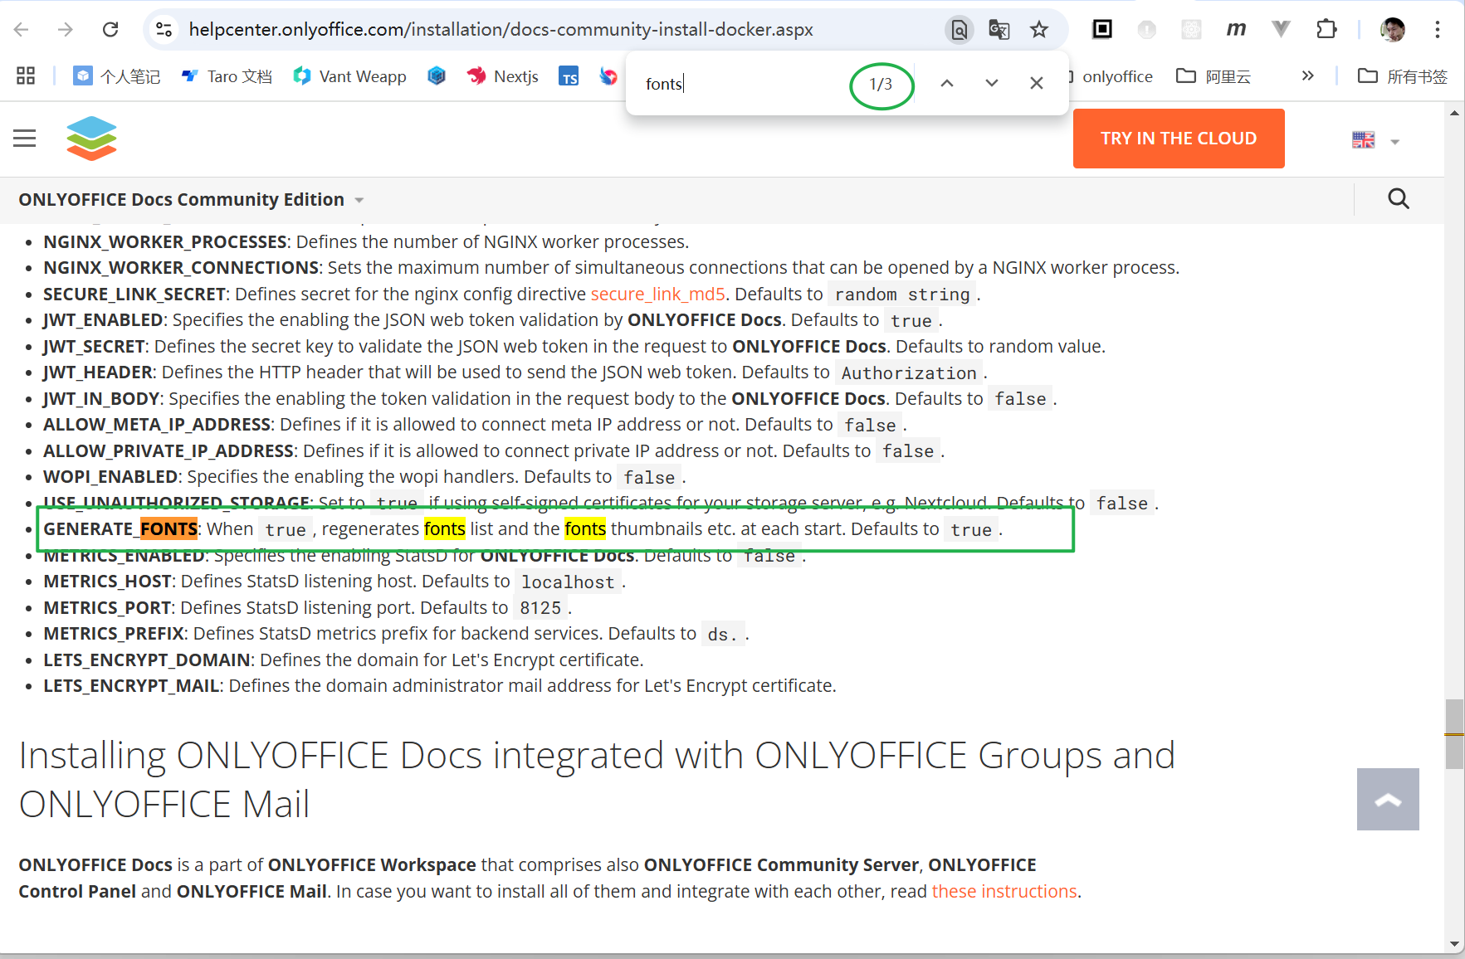This screenshot has height=959, width=1465.
Task: Go back to the previous page
Action: tap(22, 30)
